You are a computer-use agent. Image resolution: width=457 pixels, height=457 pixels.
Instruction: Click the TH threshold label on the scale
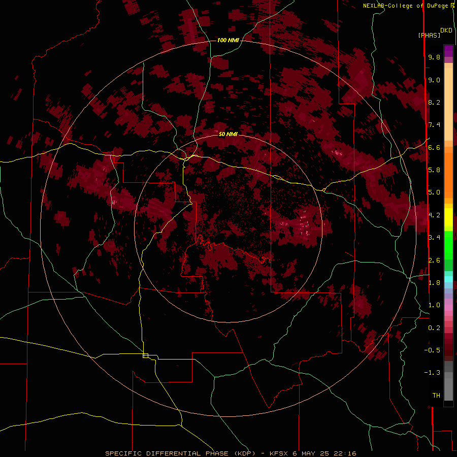pyautogui.click(x=436, y=395)
